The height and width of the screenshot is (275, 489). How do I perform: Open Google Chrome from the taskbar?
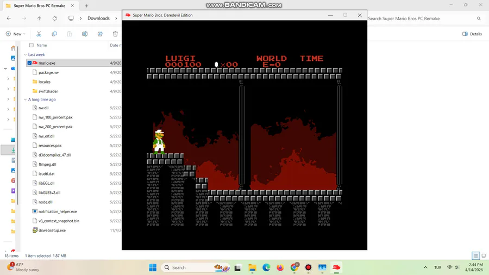pos(294,267)
